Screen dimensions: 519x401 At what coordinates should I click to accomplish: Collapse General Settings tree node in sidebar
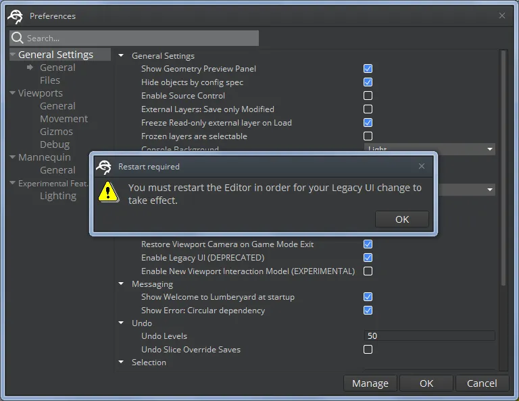13,55
